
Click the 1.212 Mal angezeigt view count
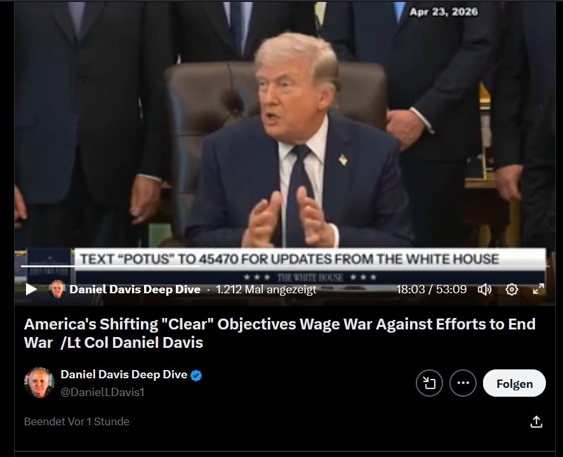(x=266, y=289)
